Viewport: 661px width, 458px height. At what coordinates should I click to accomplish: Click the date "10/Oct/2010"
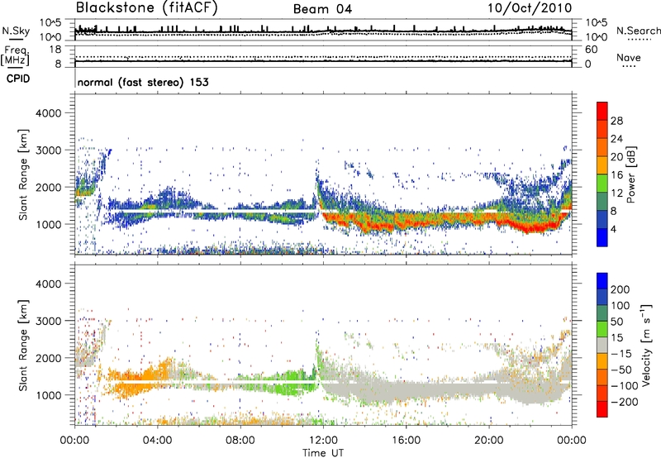coord(530,8)
